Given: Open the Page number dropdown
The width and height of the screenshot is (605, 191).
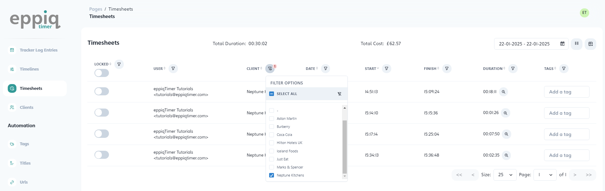Looking at the screenshot, I should click(x=545, y=175).
